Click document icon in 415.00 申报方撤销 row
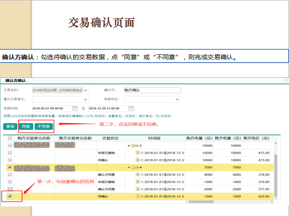This screenshot has height=216, width=289. coord(138,152)
